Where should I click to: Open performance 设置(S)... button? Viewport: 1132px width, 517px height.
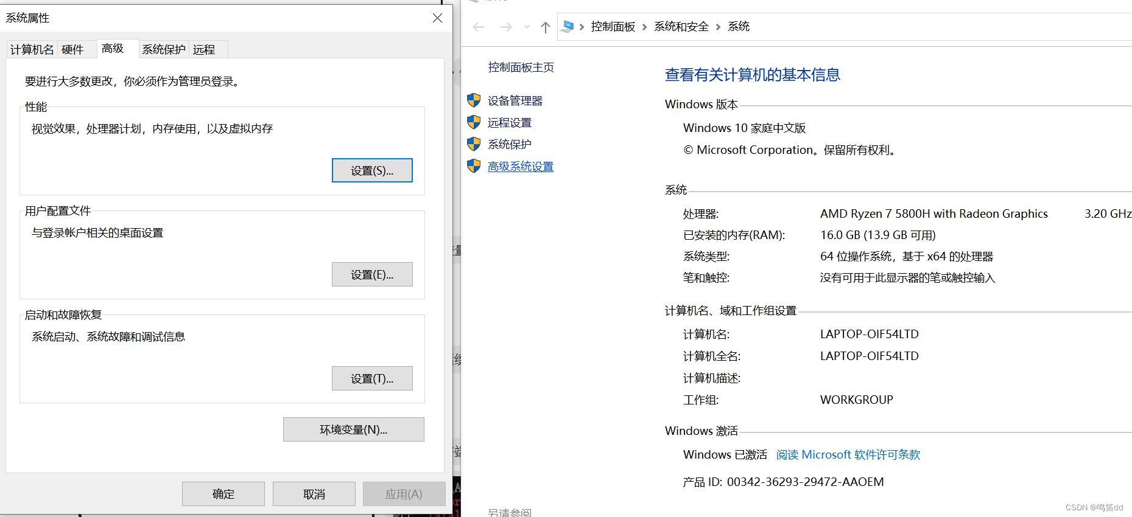pos(372,170)
